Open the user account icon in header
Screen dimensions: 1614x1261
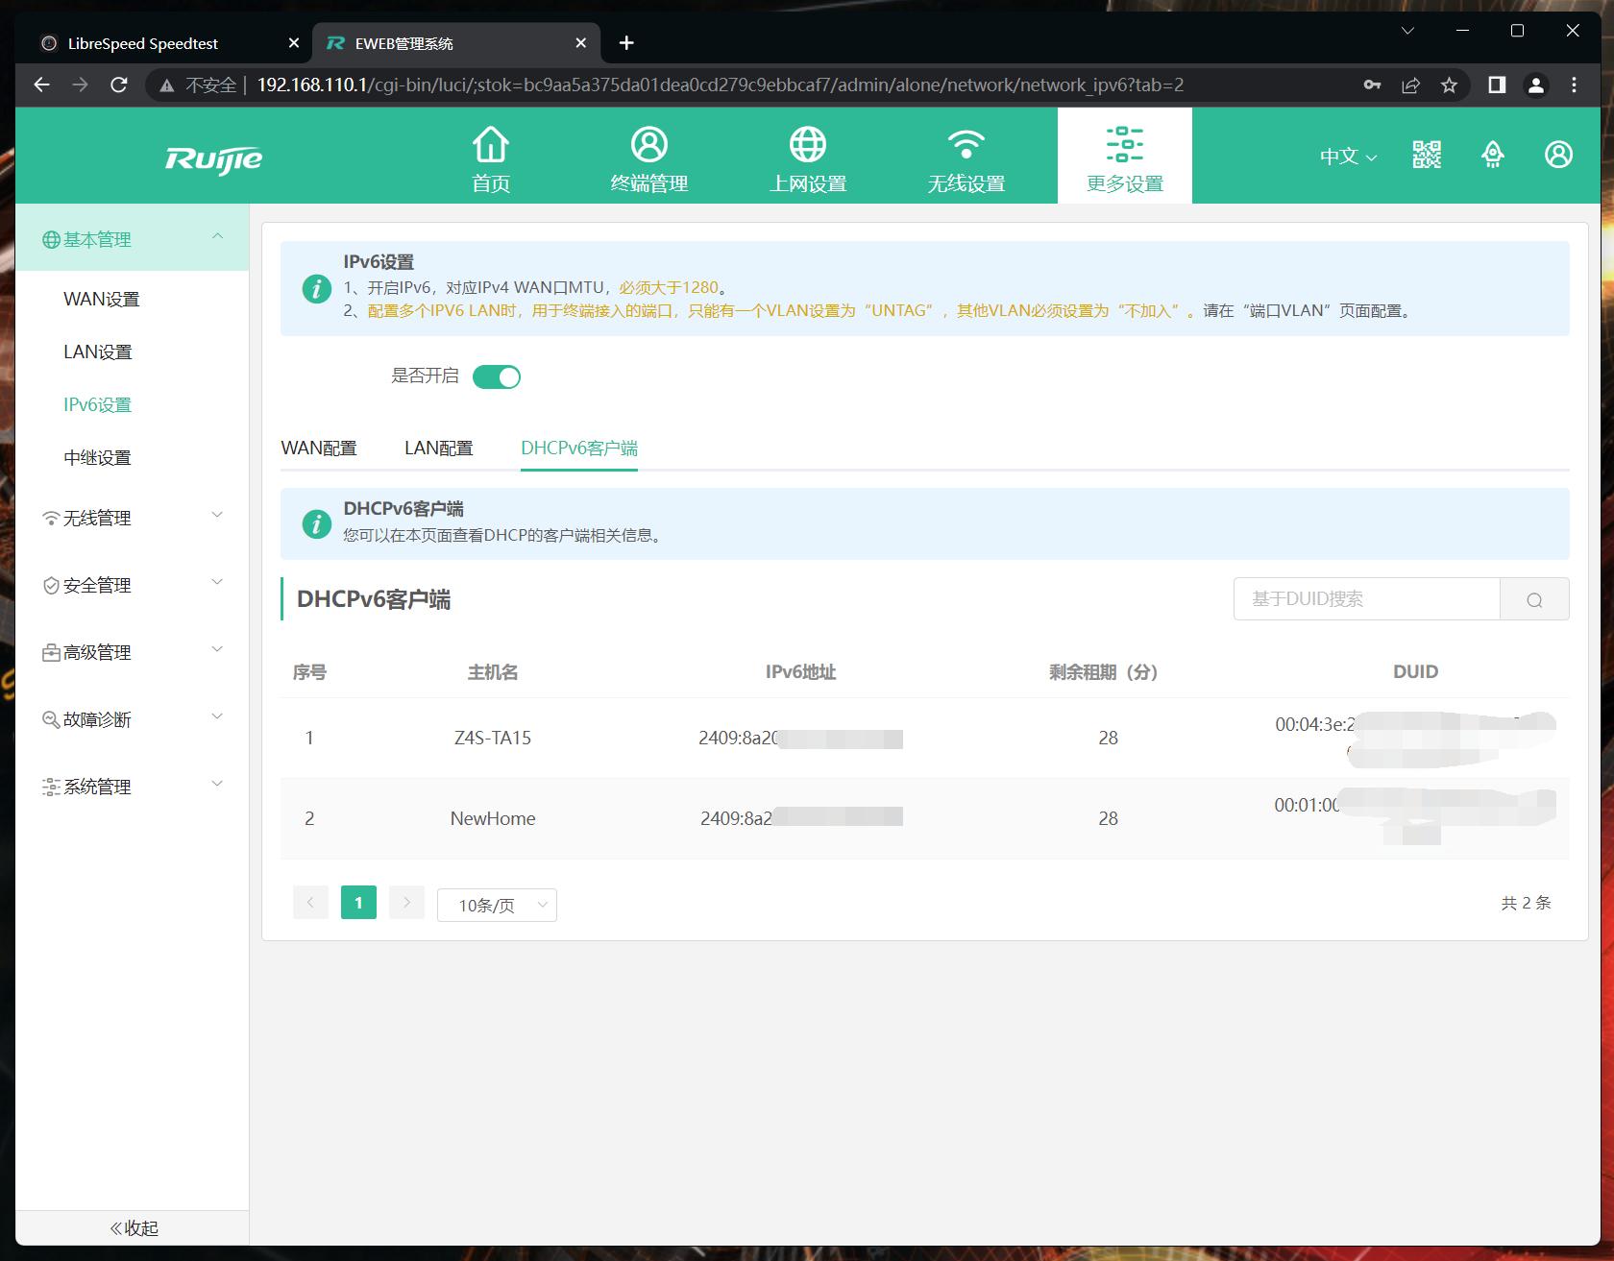[x=1557, y=155]
